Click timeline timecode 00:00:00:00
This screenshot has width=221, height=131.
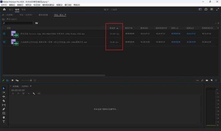tap(18, 90)
